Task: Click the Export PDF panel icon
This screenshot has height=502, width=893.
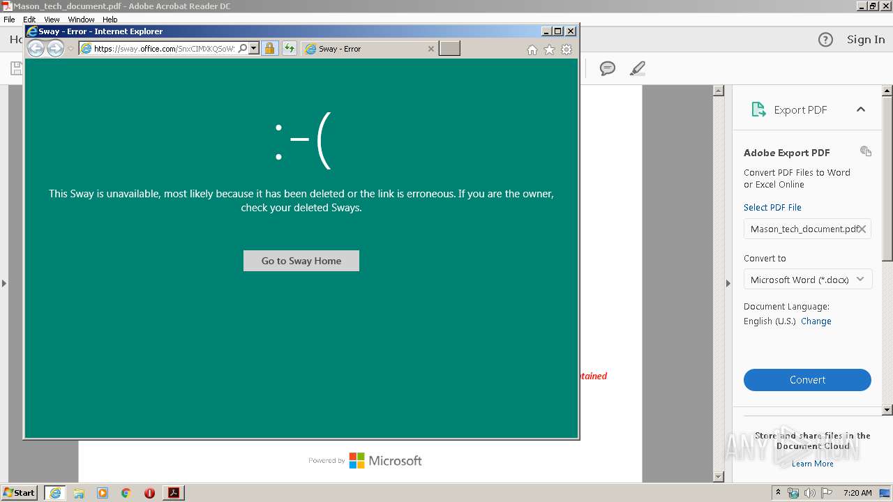Action: coord(758,109)
